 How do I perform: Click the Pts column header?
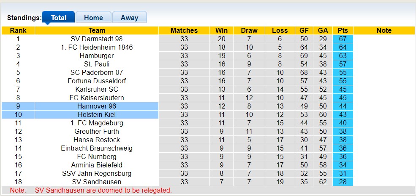pyautogui.click(x=343, y=30)
